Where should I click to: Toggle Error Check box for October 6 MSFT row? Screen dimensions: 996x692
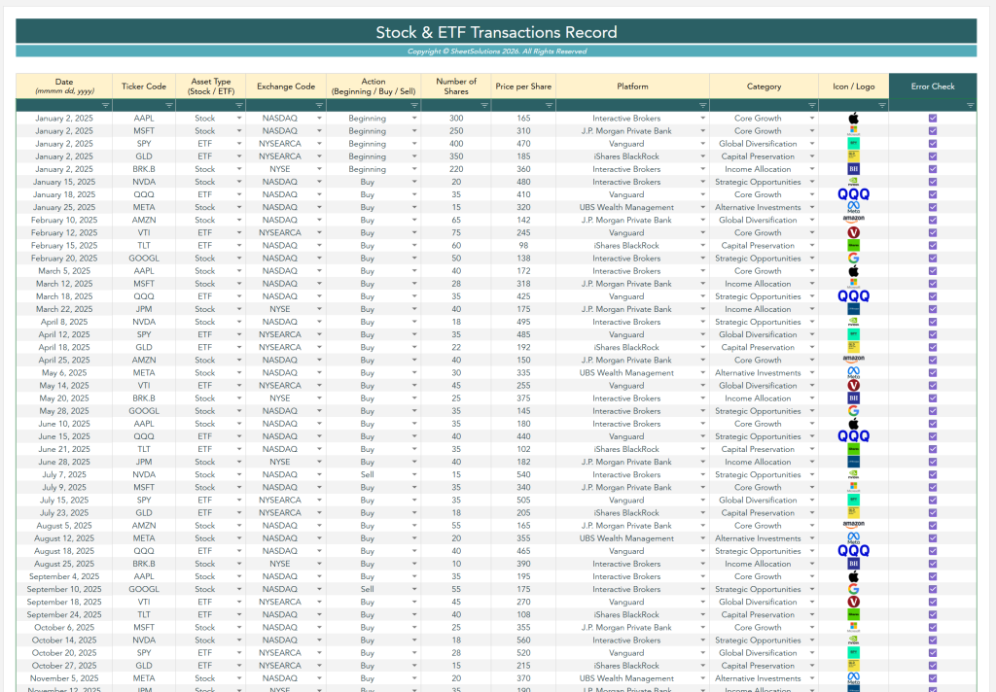point(933,627)
